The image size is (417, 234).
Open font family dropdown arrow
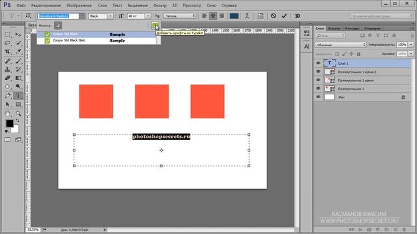[x=82, y=16]
